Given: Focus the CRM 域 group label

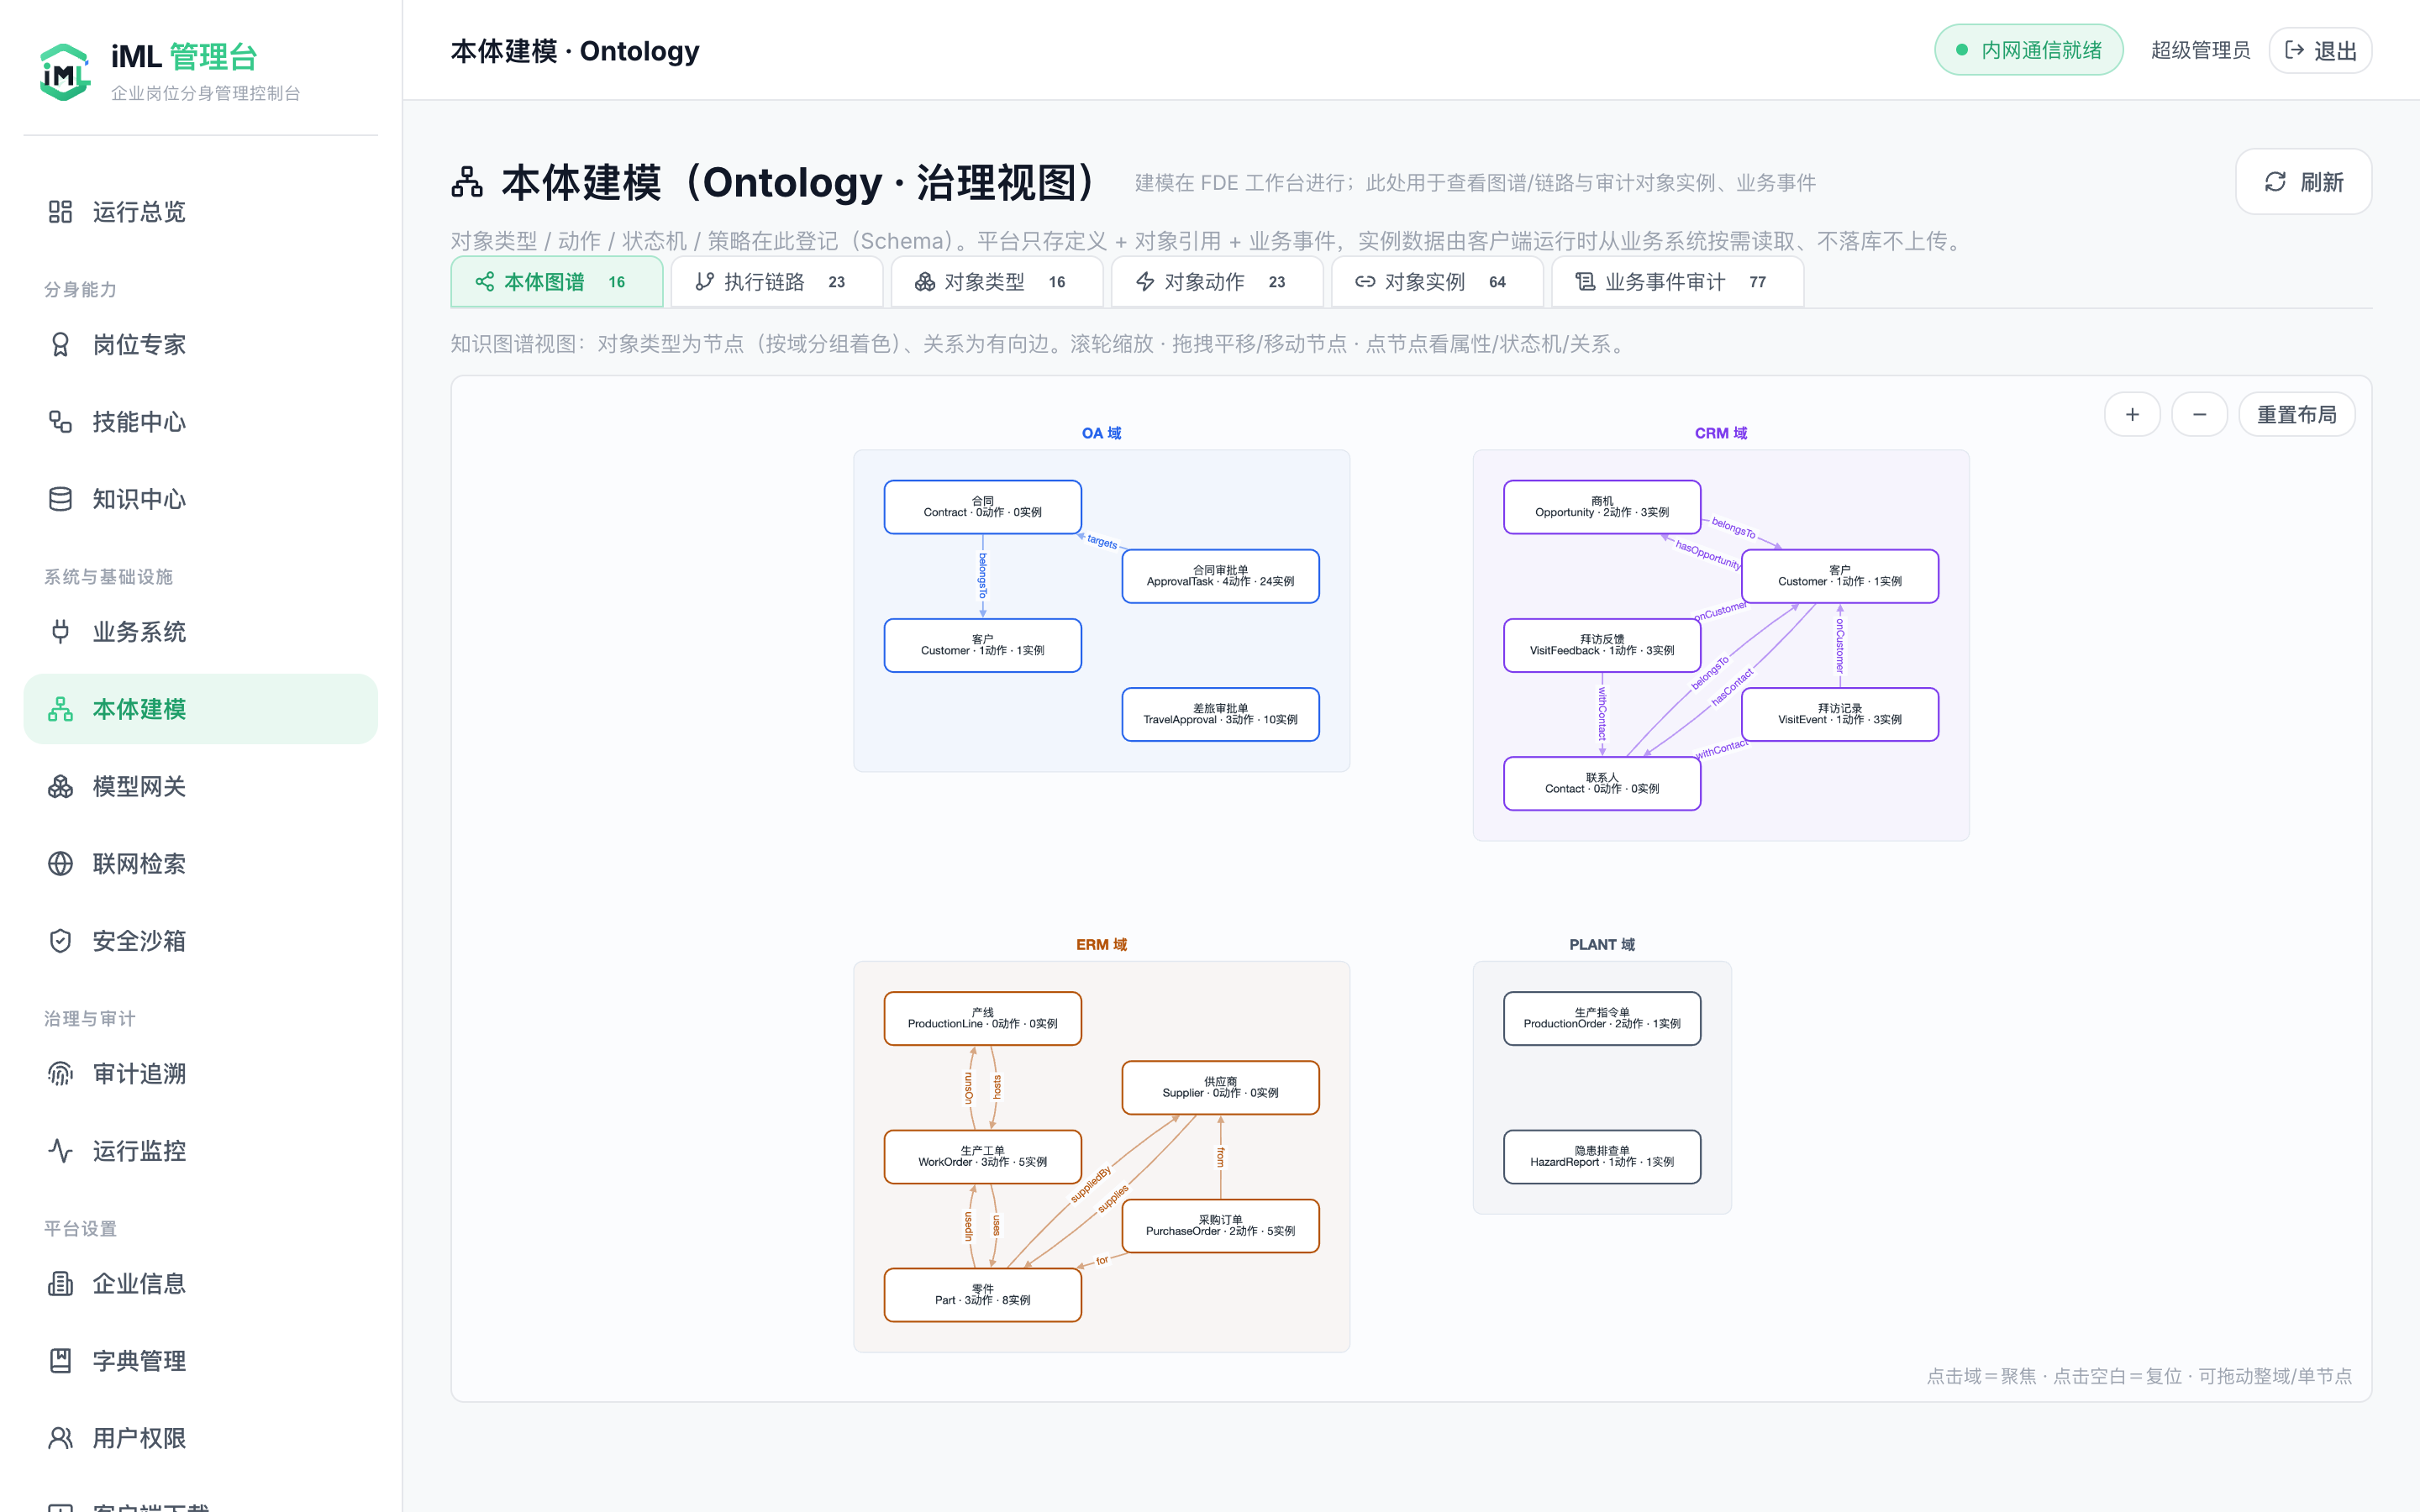Looking at the screenshot, I should pos(1721,433).
